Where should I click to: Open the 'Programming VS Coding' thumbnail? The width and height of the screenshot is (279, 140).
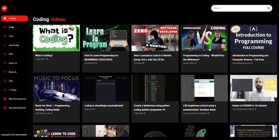(x=204, y=38)
